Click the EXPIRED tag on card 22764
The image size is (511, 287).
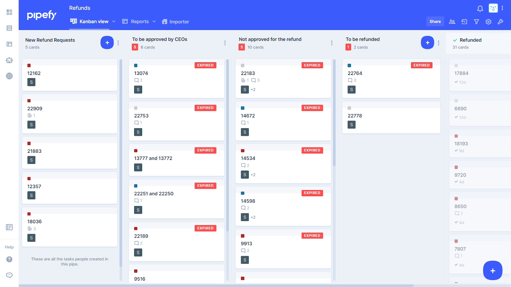click(x=422, y=65)
